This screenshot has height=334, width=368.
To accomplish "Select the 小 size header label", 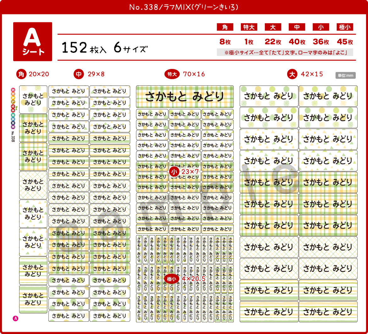I will [321, 27].
